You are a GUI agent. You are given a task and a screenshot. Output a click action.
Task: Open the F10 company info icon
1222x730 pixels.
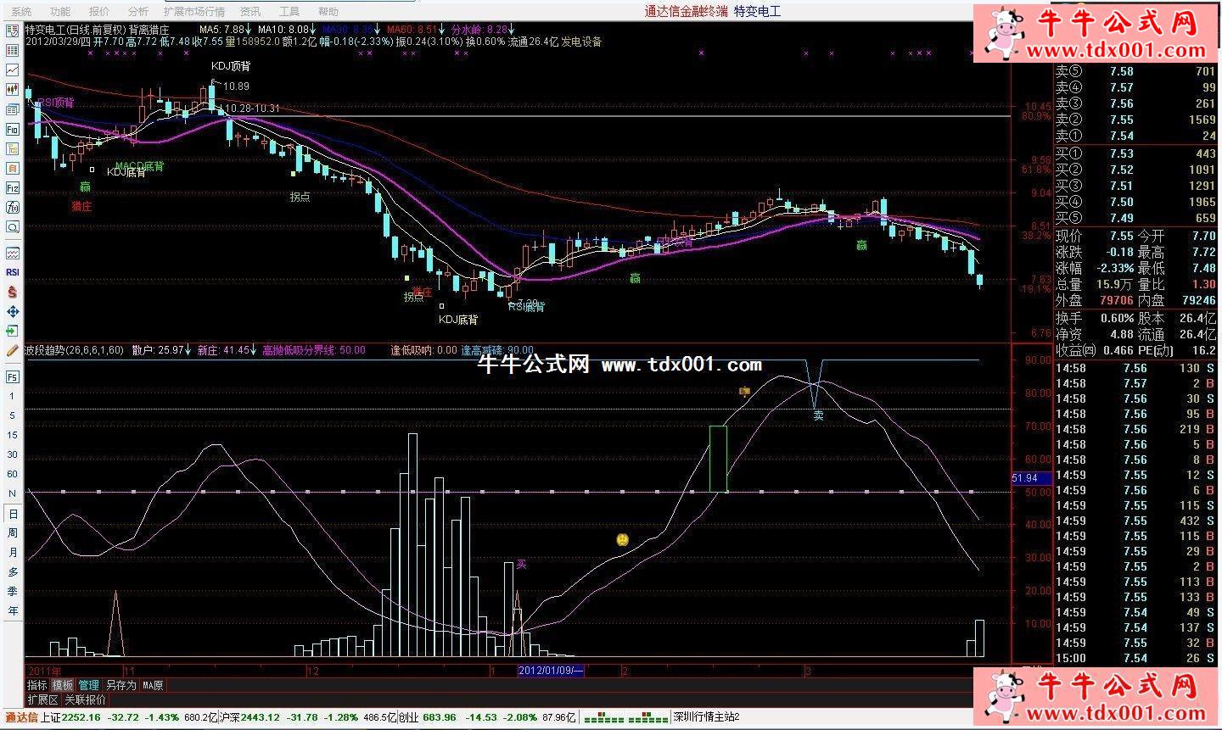pyautogui.click(x=13, y=130)
